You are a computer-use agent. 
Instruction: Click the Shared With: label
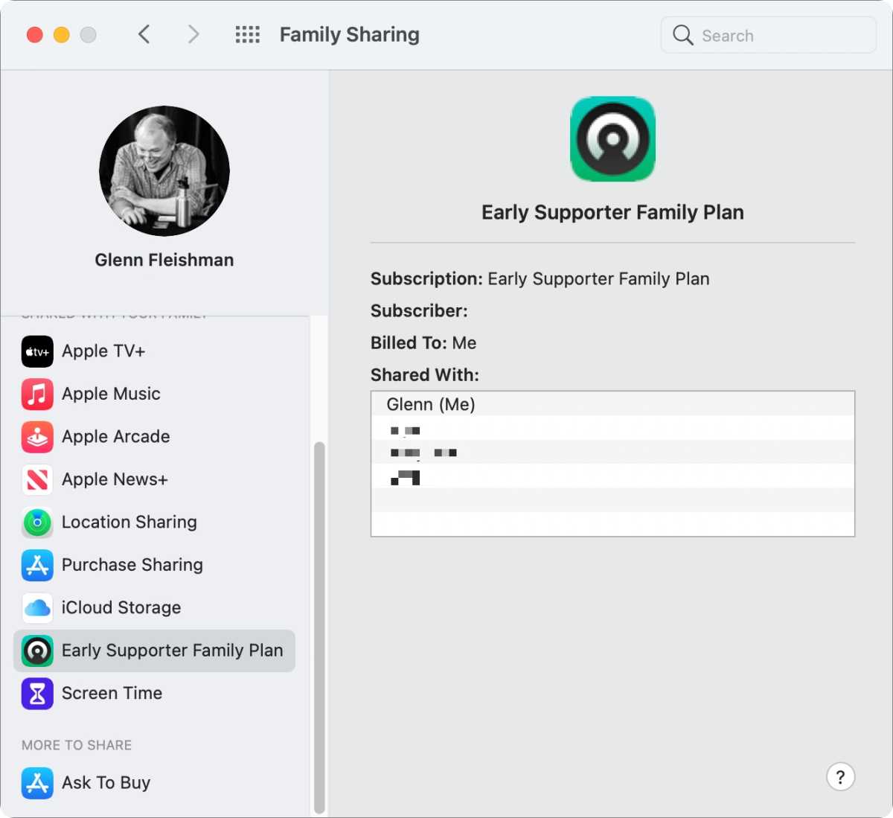pos(425,375)
